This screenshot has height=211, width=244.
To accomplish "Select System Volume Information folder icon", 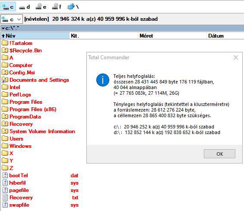I will 5,131.
